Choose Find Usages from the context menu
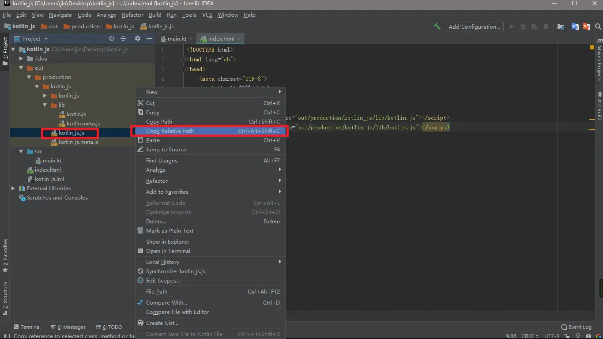603x339 pixels. pos(210,161)
